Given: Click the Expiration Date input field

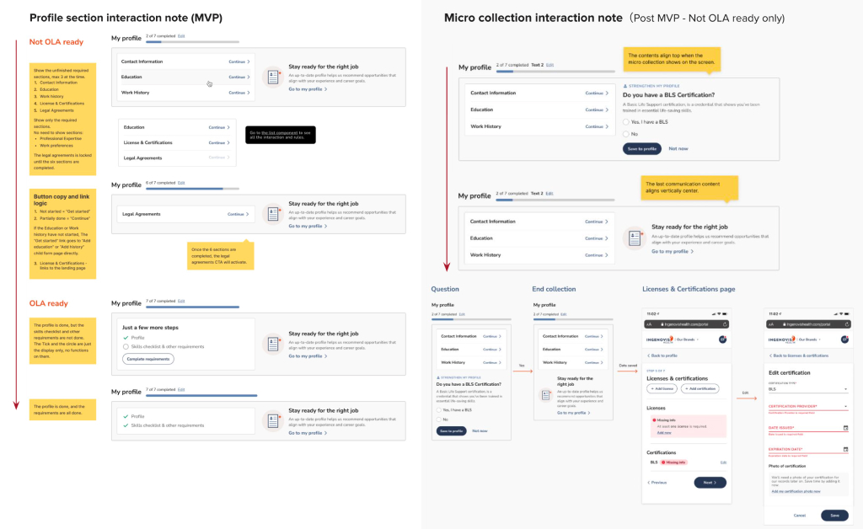Looking at the screenshot, I should coord(807,449).
